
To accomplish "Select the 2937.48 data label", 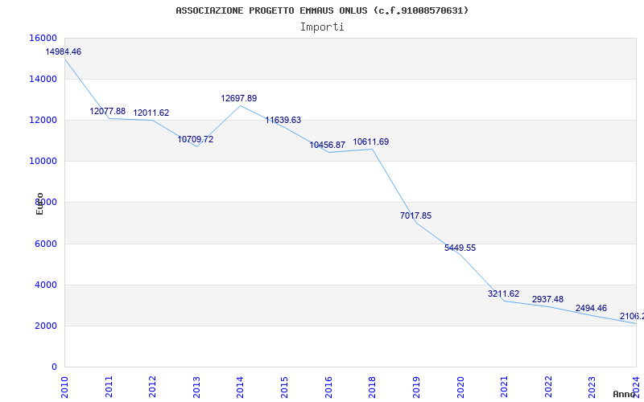I will coord(548,299).
